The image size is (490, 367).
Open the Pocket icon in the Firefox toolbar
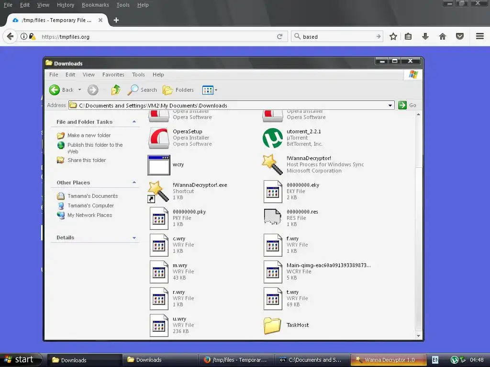460,36
